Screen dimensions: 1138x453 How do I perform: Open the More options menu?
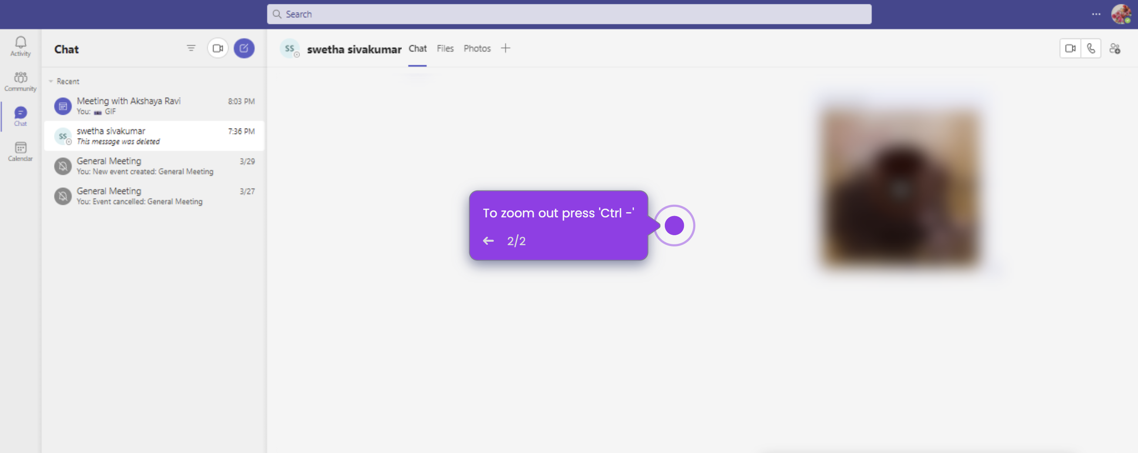pos(1096,13)
